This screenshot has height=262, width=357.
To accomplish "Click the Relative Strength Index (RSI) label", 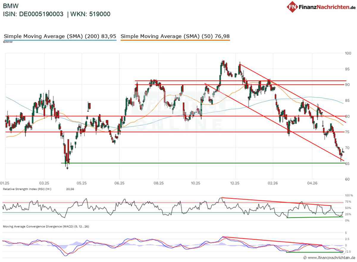I will click(27, 189).
